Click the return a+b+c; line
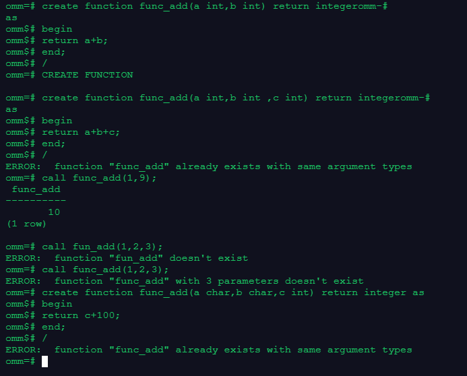The image size is (467, 376). coord(81,132)
